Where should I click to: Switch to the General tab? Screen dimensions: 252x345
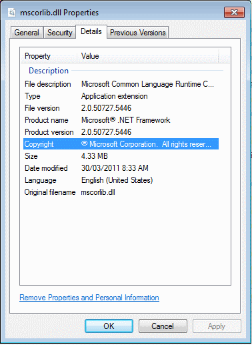pyautogui.click(x=27, y=33)
